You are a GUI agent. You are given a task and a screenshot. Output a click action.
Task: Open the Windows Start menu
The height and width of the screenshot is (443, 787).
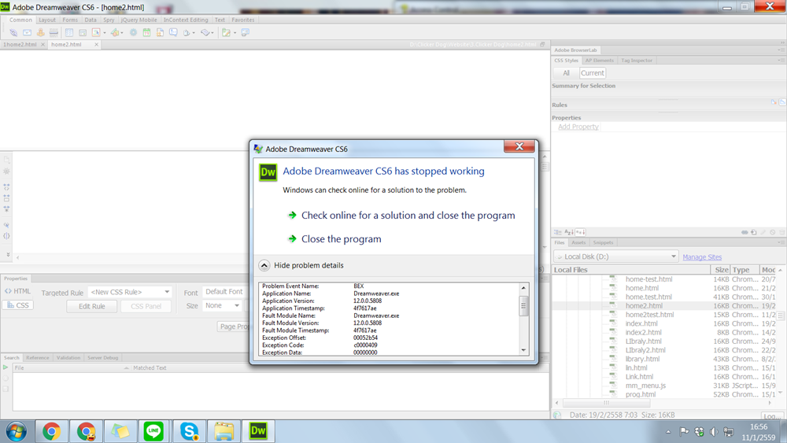[x=16, y=431]
